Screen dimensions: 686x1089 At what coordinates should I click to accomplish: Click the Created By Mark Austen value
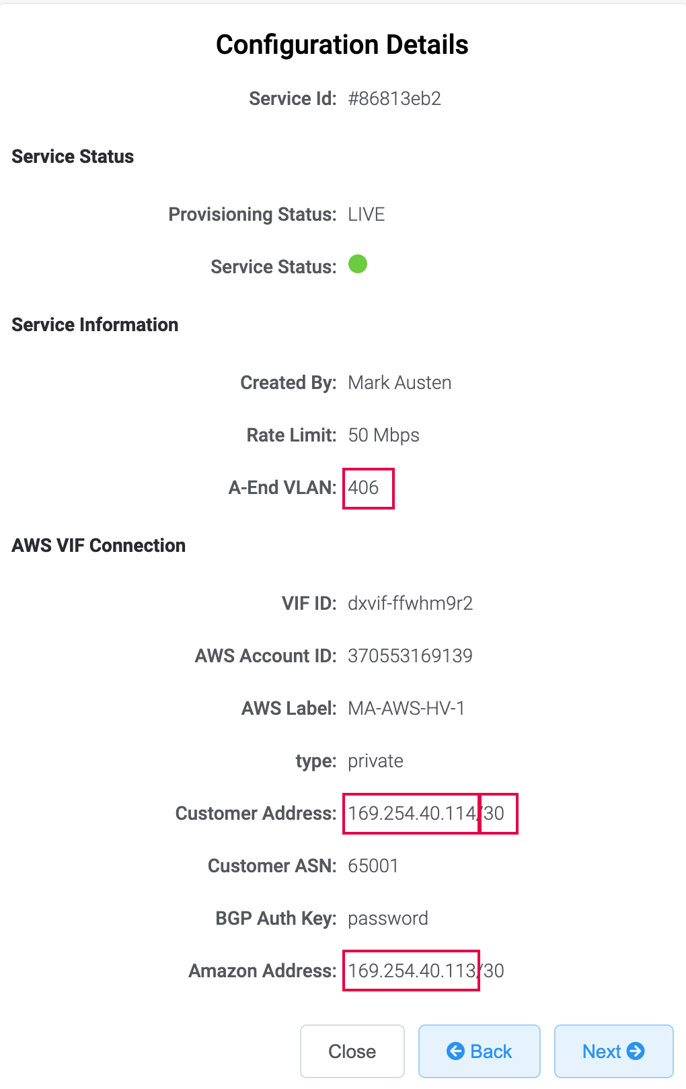click(x=399, y=382)
